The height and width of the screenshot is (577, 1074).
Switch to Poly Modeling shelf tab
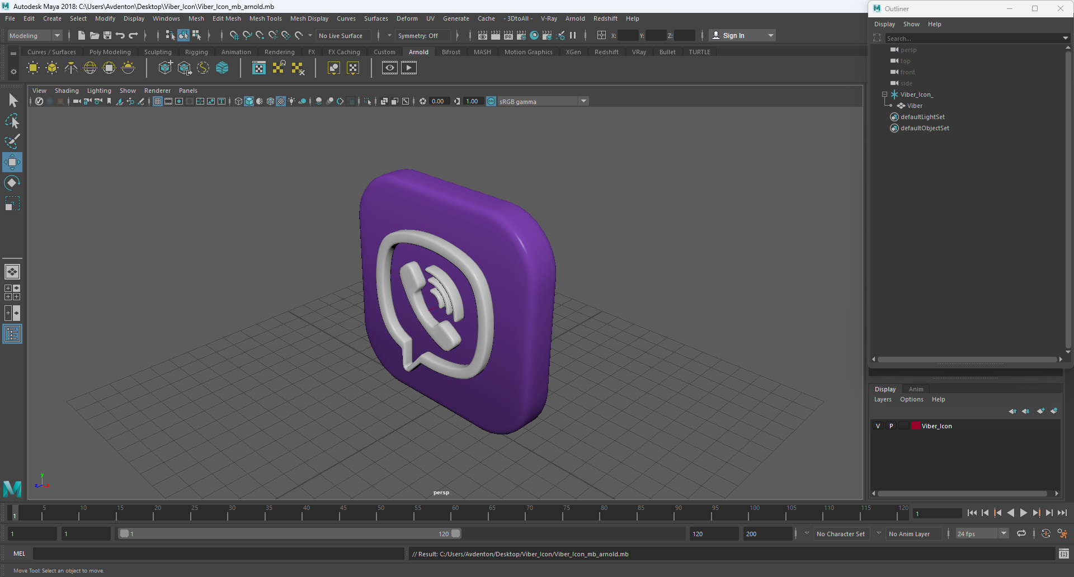110,52
